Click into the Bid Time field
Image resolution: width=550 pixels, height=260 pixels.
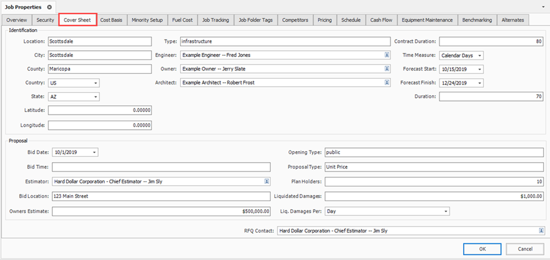(161, 167)
